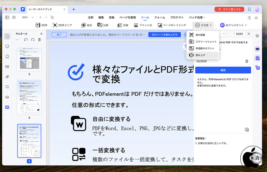Viewport: 267px width, 172px height.
Task: Select the 注釈 menu tab
Action: pyautogui.click(x=91, y=17)
